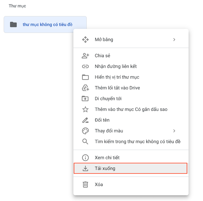Viewport: 203px width, 201px height.
Task: Click the pencil rename icon
Action: [x=86, y=120]
